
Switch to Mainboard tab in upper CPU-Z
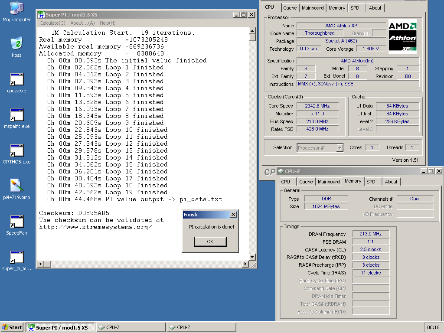[x=313, y=8]
